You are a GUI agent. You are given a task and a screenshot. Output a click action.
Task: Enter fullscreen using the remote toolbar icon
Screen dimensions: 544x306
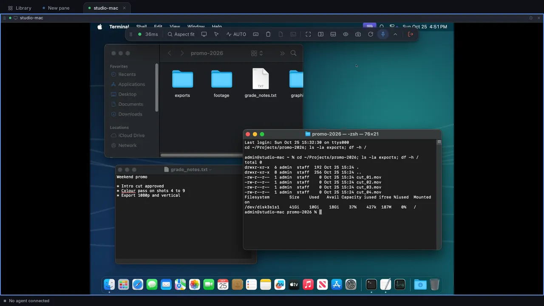pyautogui.click(x=309, y=34)
